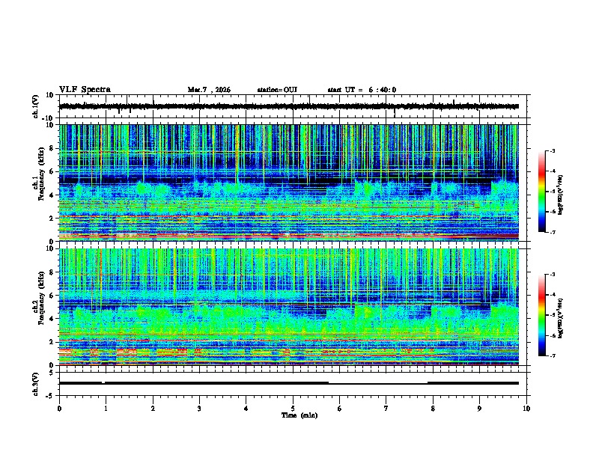The height and width of the screenshot is (458, 593).
Task: Click the ch.2 color bar PSD unit label
Action: point(561,318)
